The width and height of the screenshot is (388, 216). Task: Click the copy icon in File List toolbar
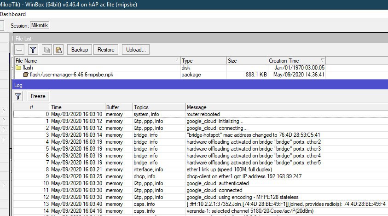(x=47, y=50)
